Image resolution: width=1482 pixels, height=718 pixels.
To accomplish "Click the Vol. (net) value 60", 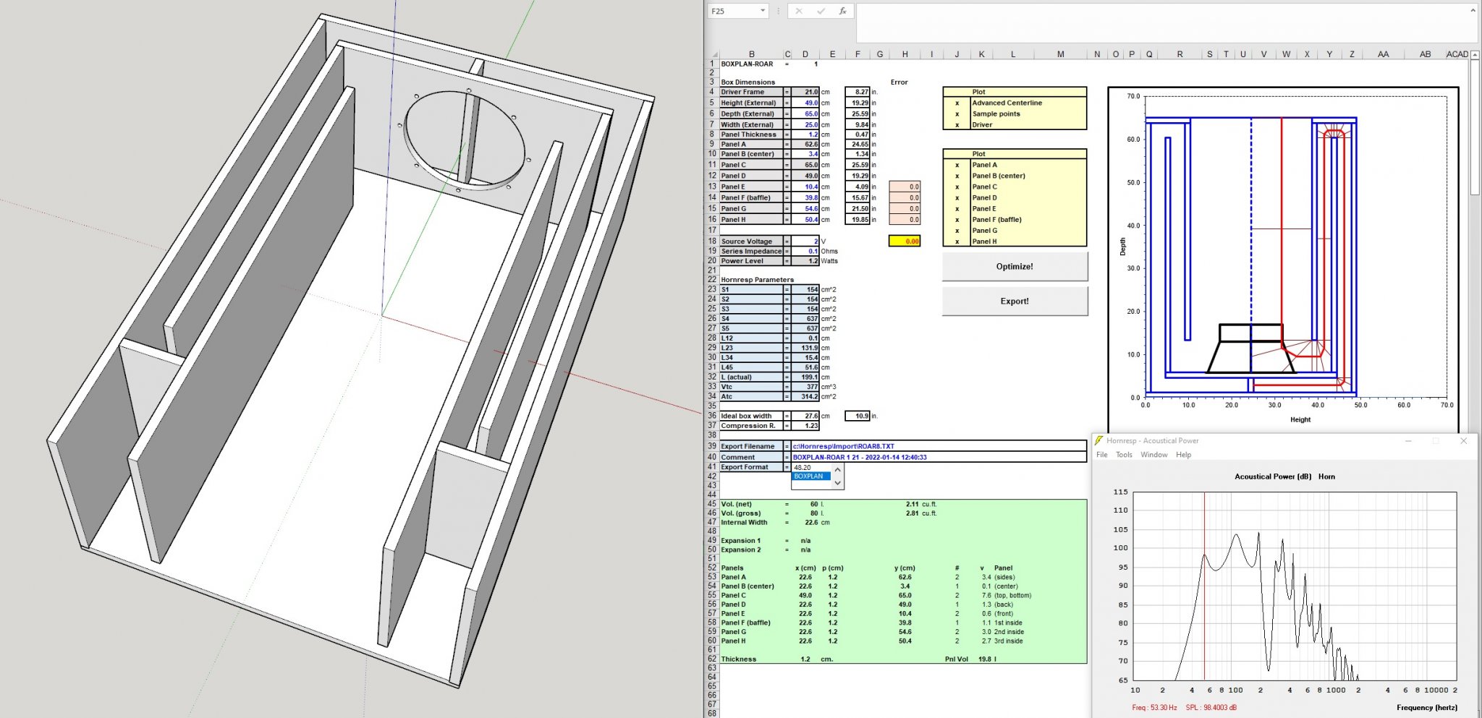I will click(813, 504).
